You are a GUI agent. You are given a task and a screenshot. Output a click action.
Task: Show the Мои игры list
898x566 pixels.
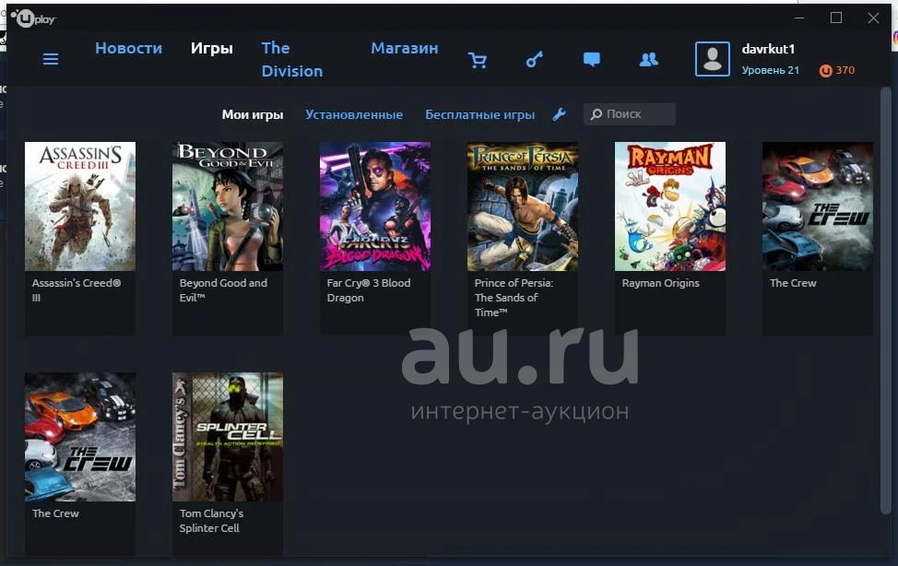253,114
